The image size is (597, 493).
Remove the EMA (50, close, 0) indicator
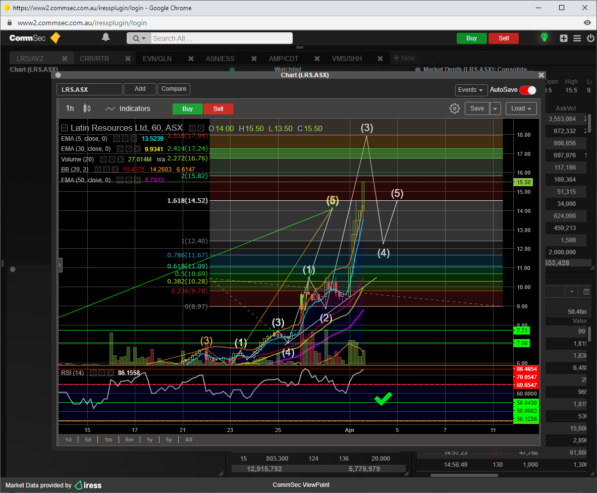pos(137,180)
